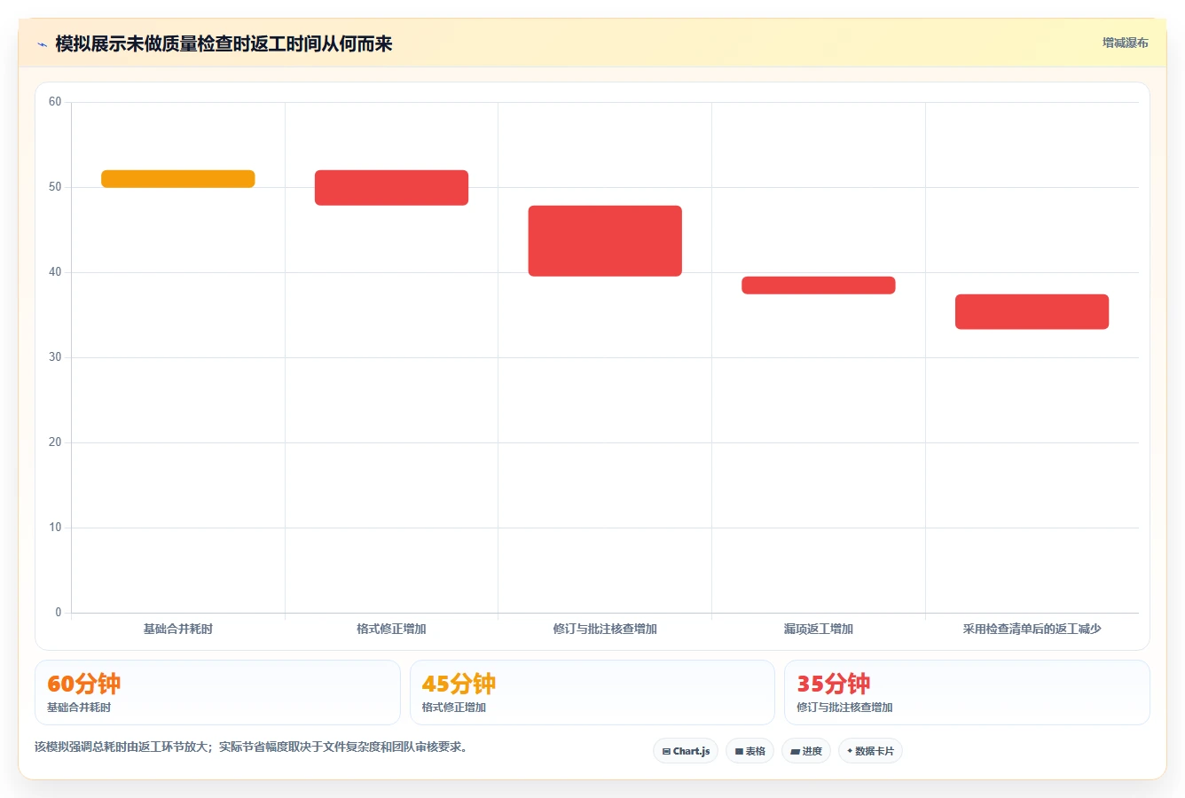Click the 数据卡片 tag chip
The height and width of the screenshot is (798, 1185).
[870, 751]
